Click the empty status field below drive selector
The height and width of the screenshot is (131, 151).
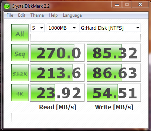[86, 38]
